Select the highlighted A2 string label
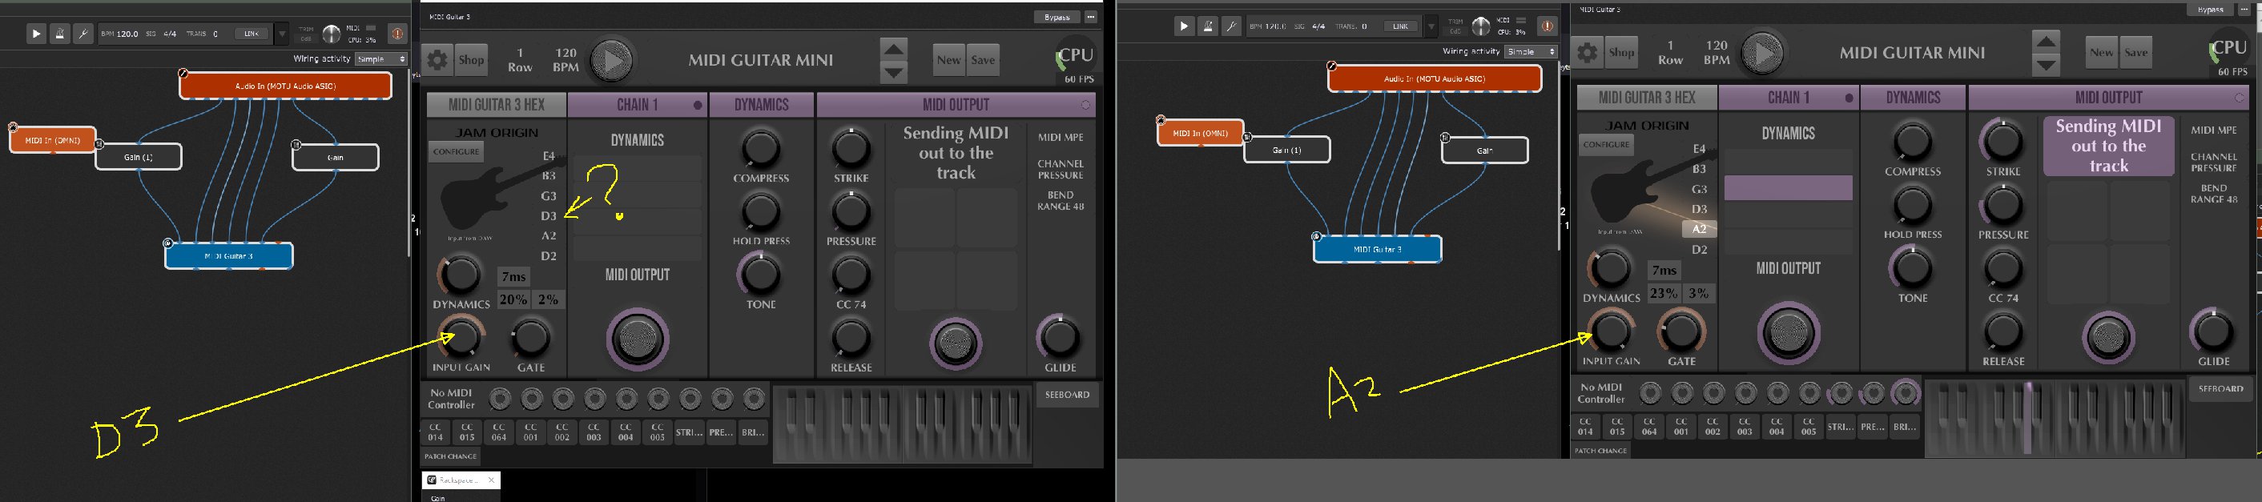Image resolution: width=2262 pixels, height=502 pixels. tap(1699, 229)
